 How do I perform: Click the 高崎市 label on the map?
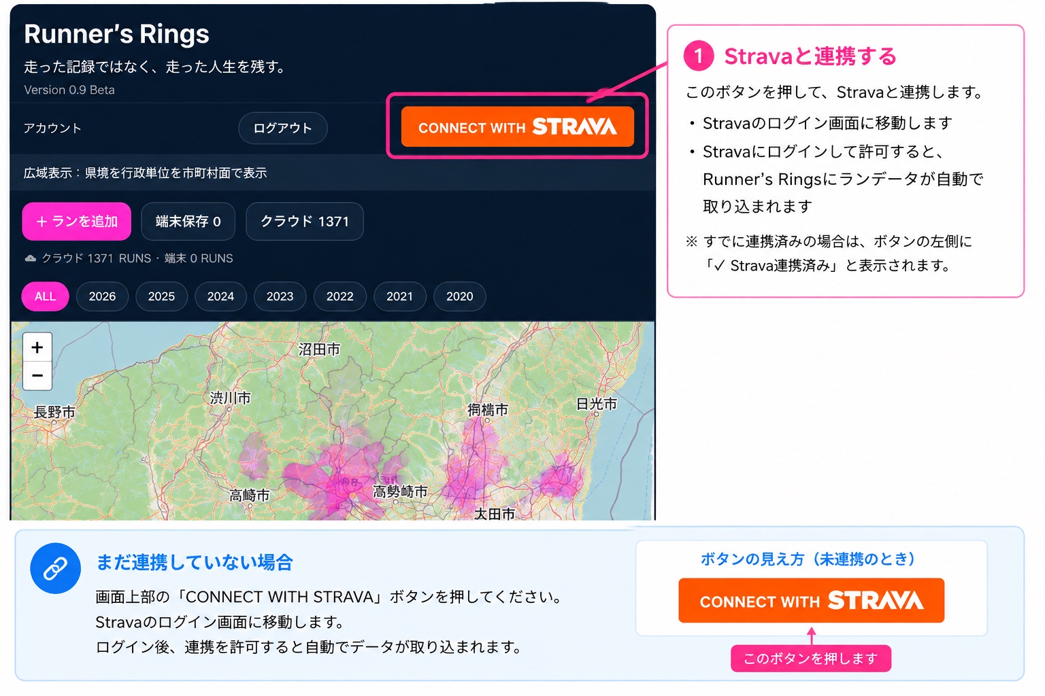point(249,495)
